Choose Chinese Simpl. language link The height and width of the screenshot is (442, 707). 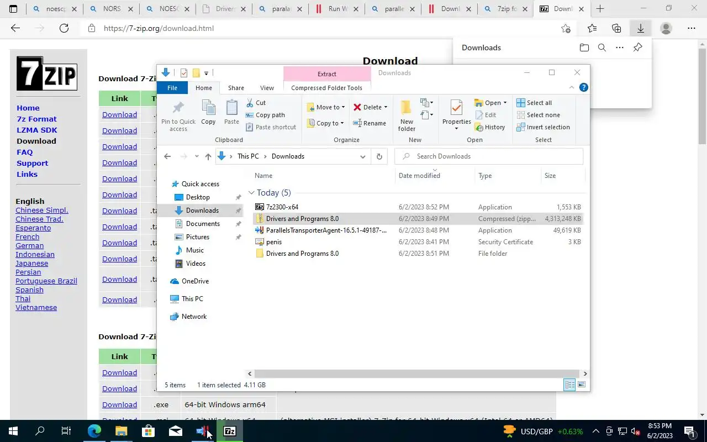(x=41, y=210)
